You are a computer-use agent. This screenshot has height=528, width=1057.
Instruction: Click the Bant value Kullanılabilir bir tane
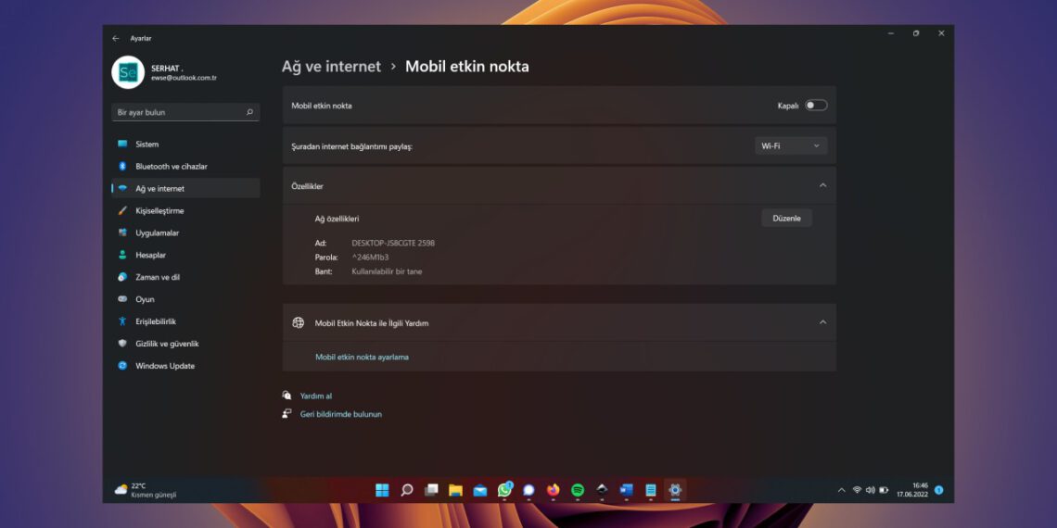387,271
